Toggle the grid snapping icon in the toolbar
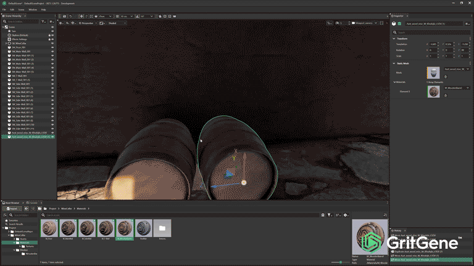The height and width of the screenshot is (266, 474). point(118,16)
